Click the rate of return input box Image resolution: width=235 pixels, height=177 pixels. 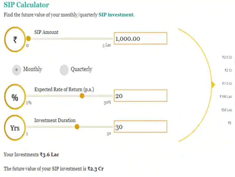(140, 96)
